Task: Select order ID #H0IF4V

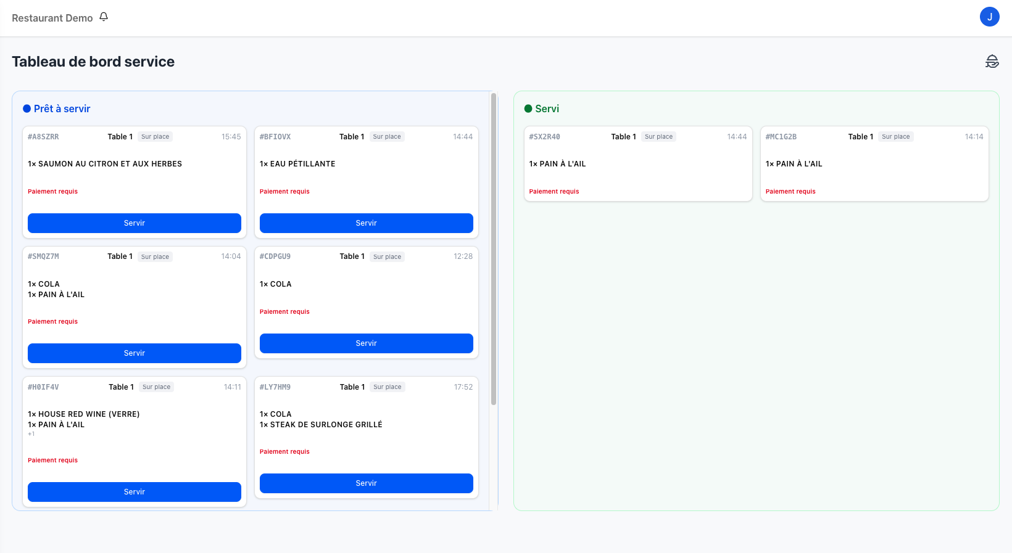Action: pyautogui.click(x=43, y=387)
